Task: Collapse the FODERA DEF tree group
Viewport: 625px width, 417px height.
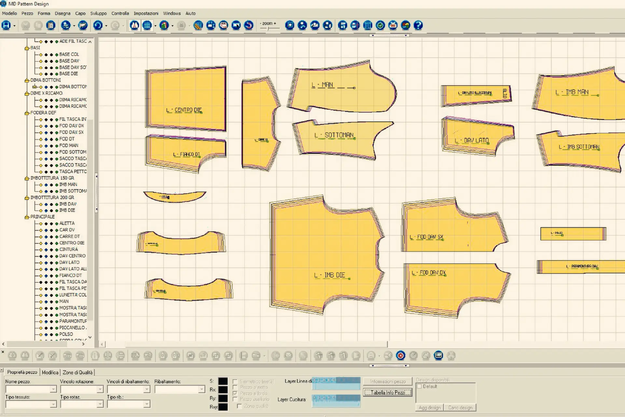Action: (x=27, y=113)
